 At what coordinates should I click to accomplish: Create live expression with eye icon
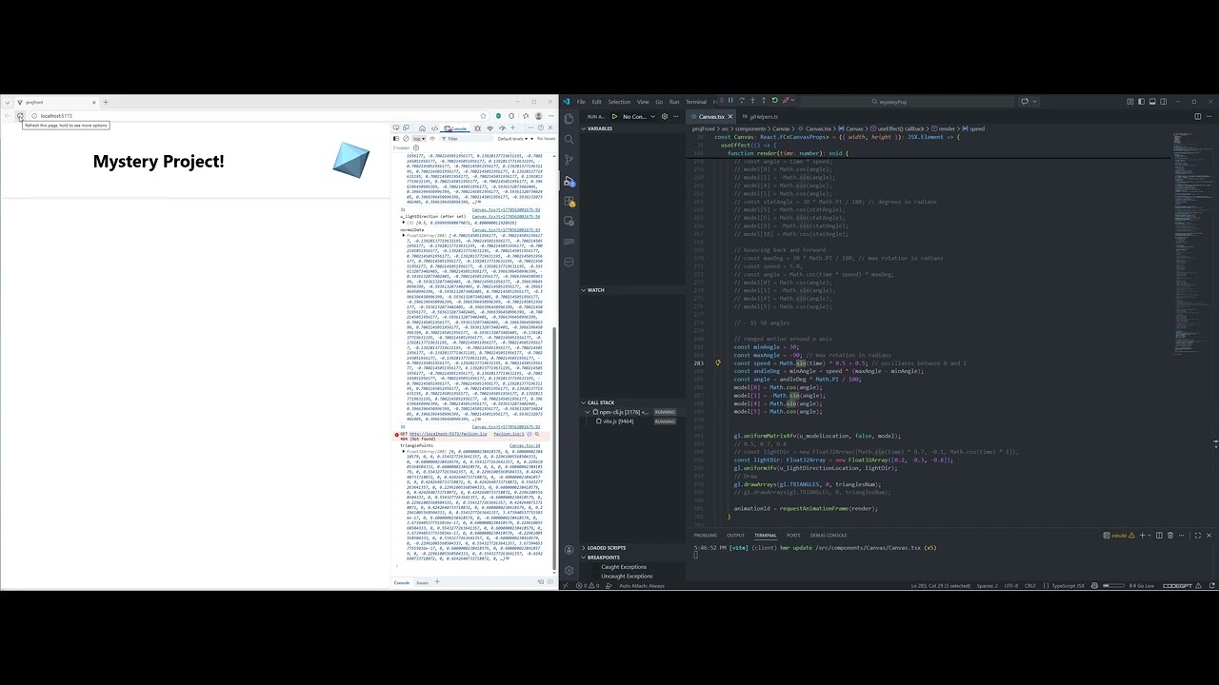(x=432, y=139)
